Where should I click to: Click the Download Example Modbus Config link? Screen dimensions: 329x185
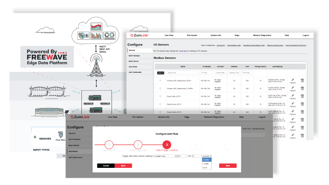click(x=254, y=45)
